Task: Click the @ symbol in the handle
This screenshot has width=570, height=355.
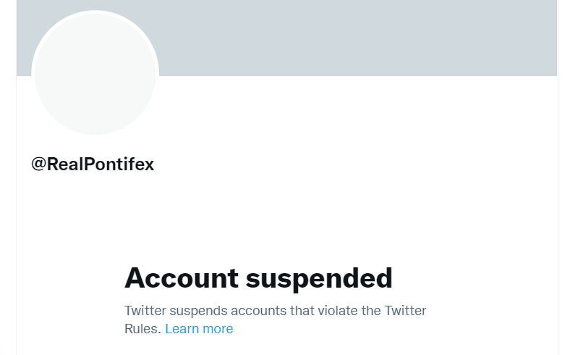Action: [39, 164]
